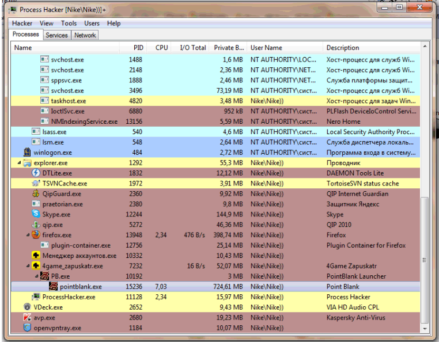
Task: Sort by the I/O Total column header
Action: (x=191, y=48)
